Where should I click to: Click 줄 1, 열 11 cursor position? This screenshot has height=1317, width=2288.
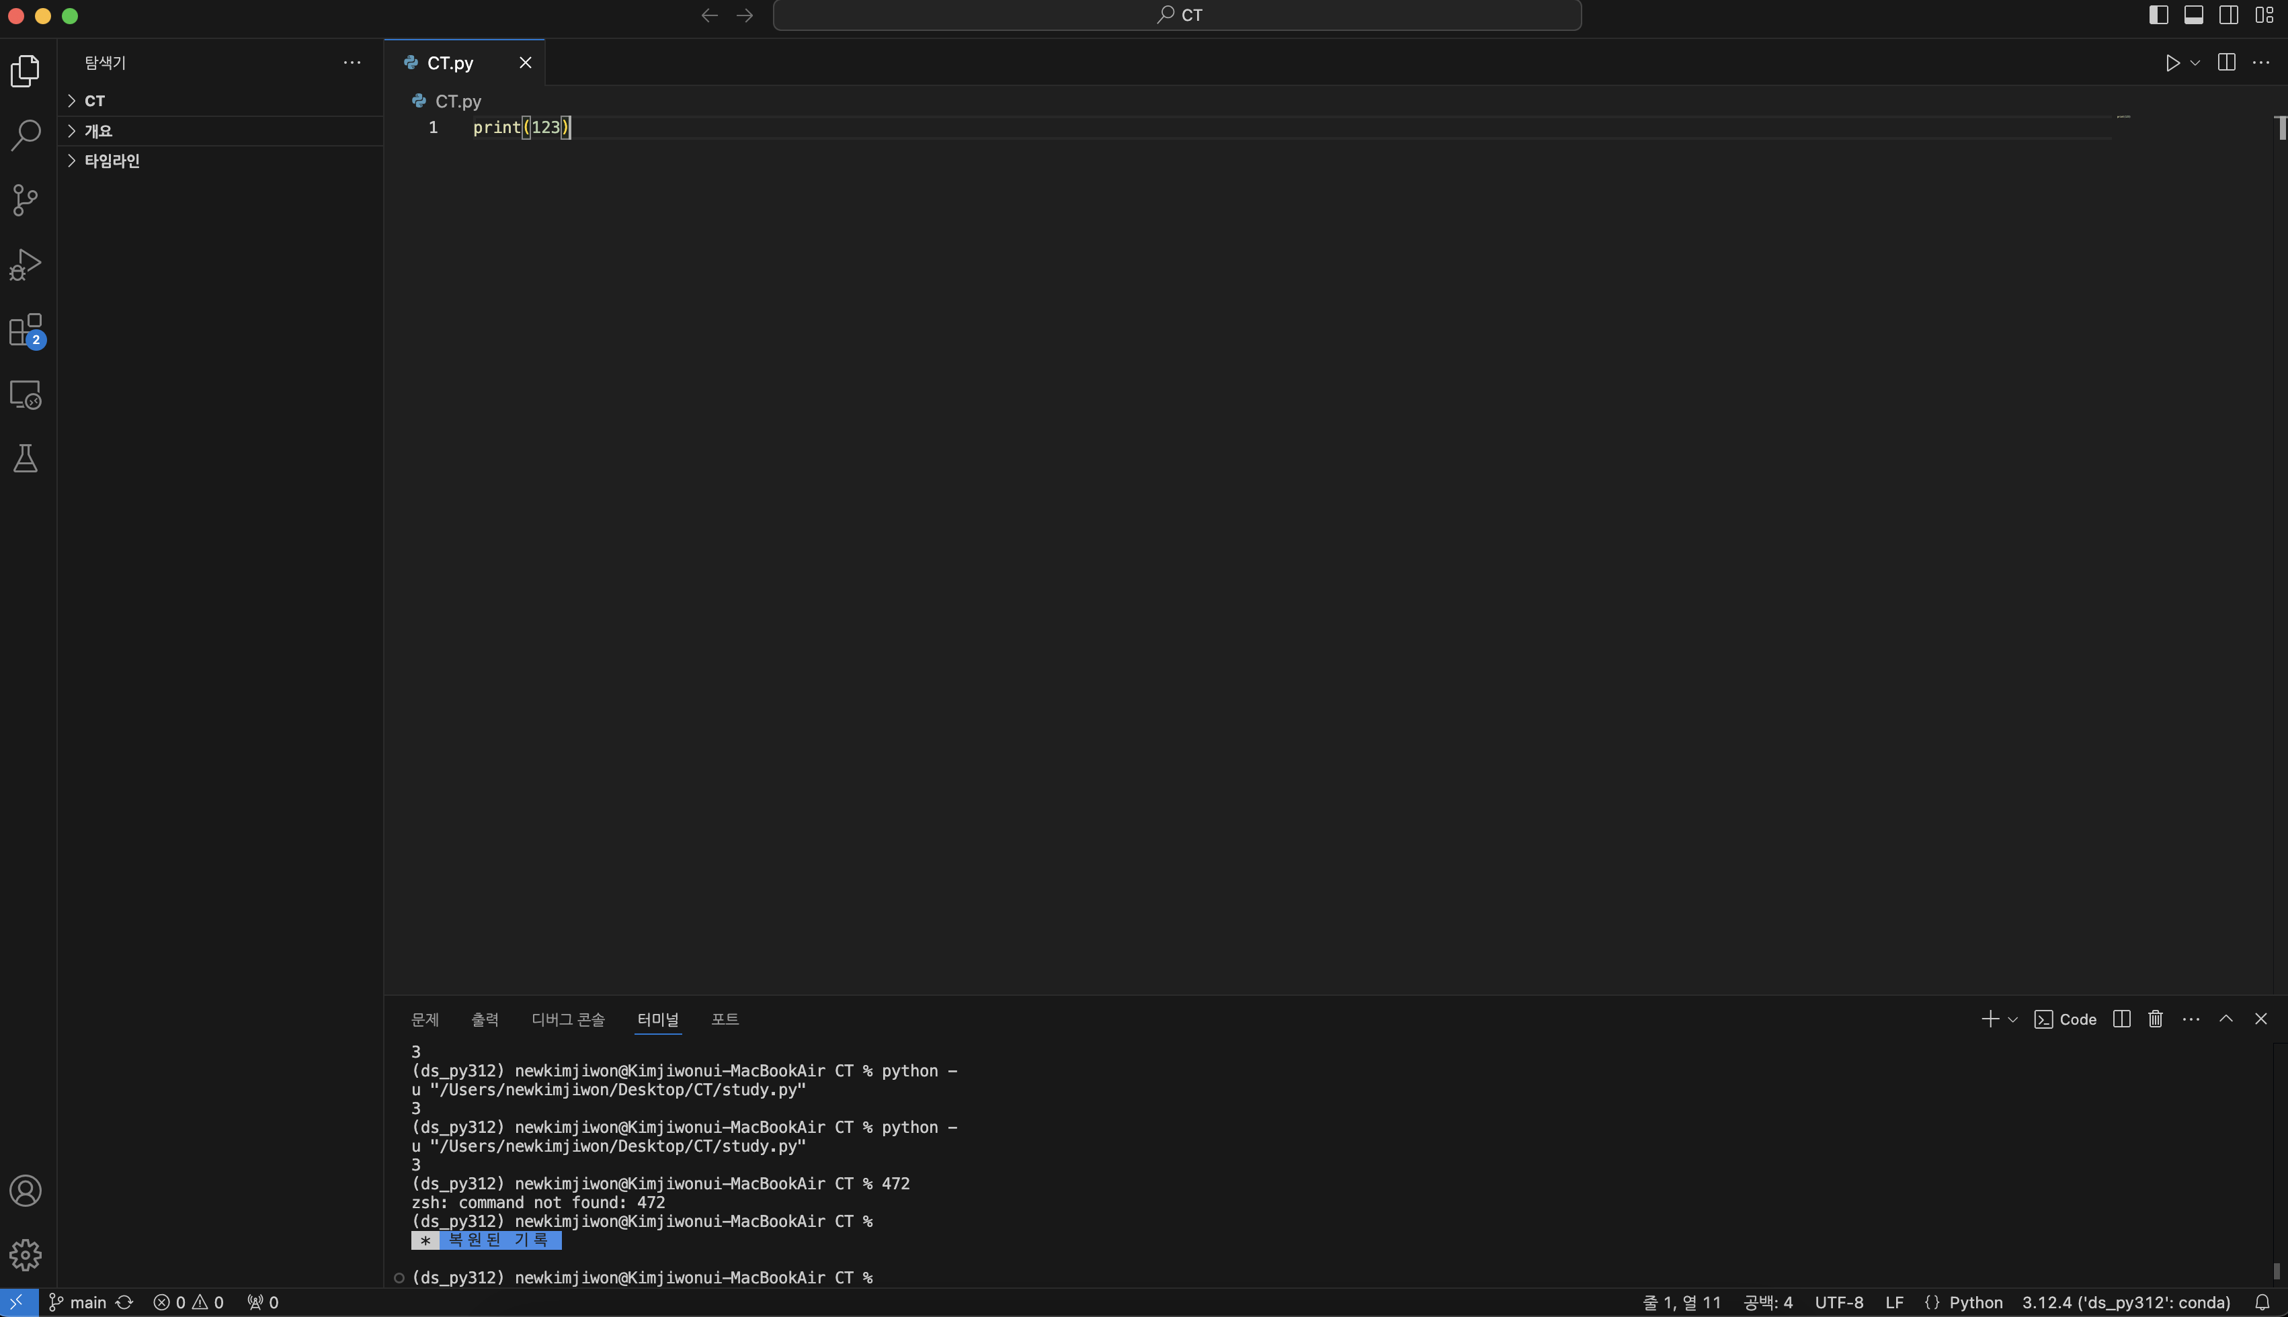coord(1682,1302)
